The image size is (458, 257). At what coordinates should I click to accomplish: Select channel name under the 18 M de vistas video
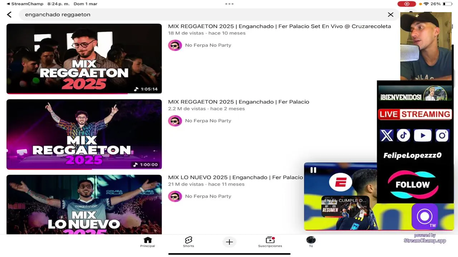pyautogui.click(x=208, y=45)
